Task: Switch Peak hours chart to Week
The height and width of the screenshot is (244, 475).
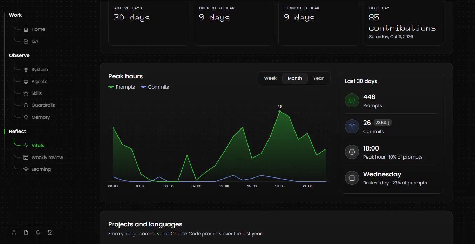Action: 270,78
